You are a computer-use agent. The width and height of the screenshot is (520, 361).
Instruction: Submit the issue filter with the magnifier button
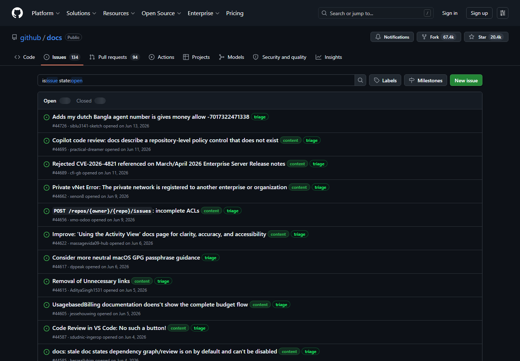pyautogui.click(x=360, y=80)
